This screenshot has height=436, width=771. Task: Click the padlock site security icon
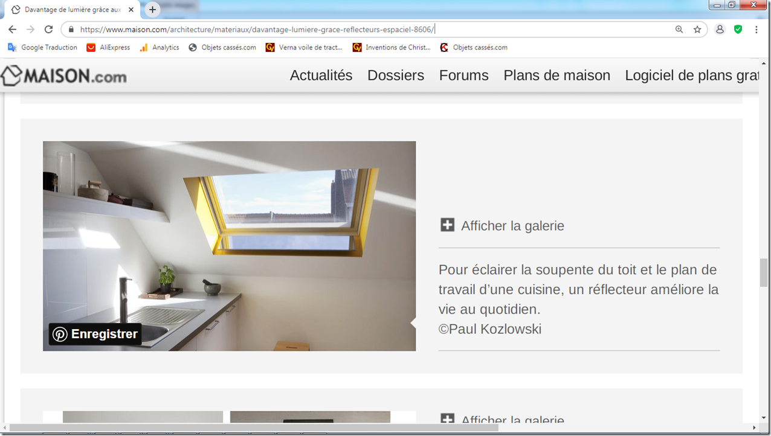click(x=71, y=29)
